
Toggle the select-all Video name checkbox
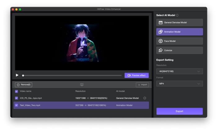(x=16, y=91)
